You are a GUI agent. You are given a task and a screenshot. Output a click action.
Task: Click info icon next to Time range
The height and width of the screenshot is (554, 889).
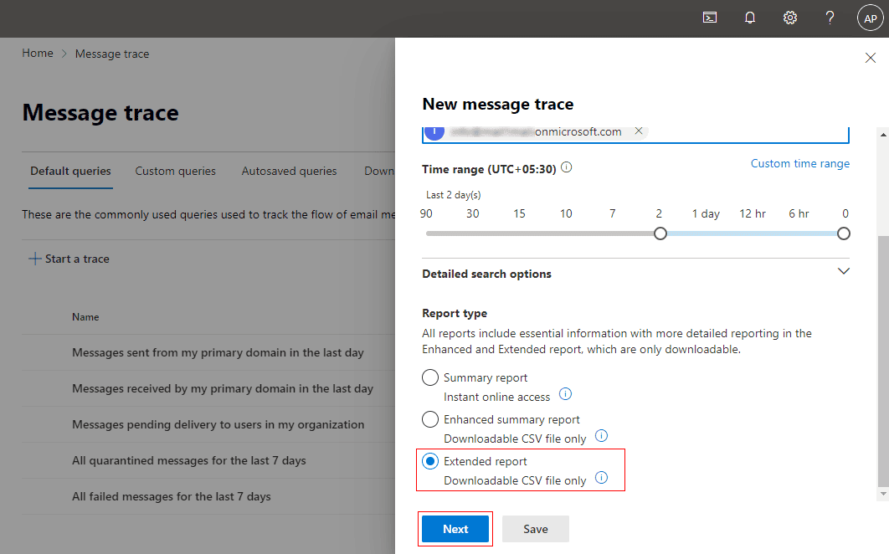[x=567, y=167]
